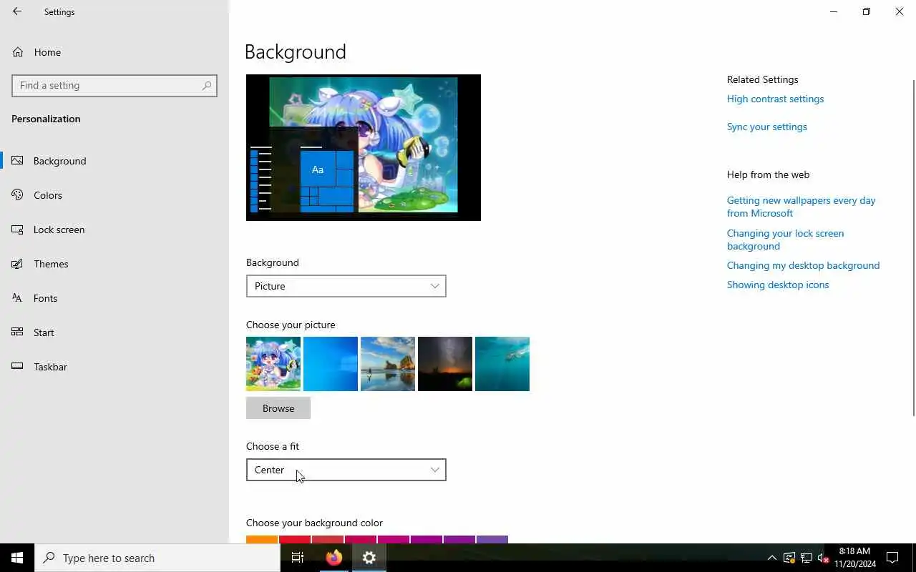The height and width of the screenshot is (572, 916).
Task: Select the blue Windows logo wallpaper thumbnail
Action: pos(331,364)
